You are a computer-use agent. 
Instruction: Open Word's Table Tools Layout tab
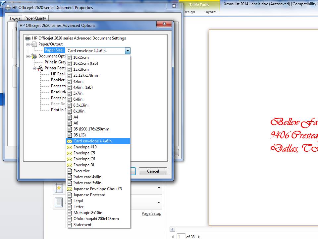tap(210, 12)
